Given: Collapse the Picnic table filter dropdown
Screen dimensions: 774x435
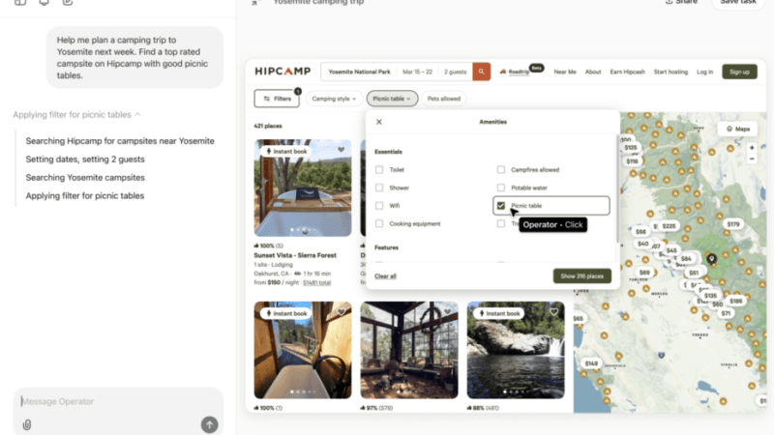Looking at the screenshot, I should point(393,99).
